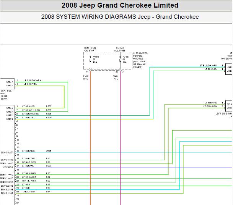Click the 'LT GRN/DK GRN' label at seat belt connector
The width and height of the screenshot is (233, 205).
tap(32, 80)
